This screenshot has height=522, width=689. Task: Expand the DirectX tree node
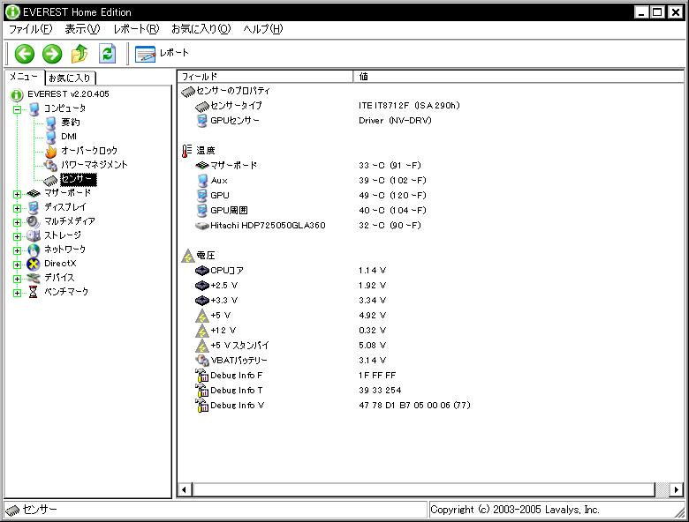tap(17, 264)
